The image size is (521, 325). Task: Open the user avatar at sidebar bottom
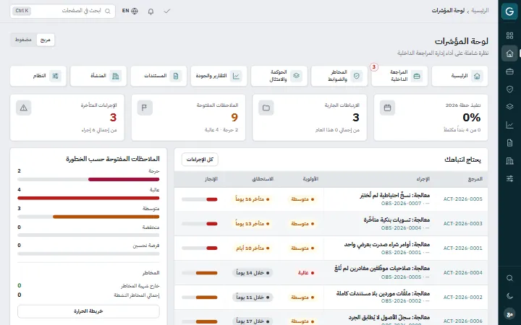point(509,313)
